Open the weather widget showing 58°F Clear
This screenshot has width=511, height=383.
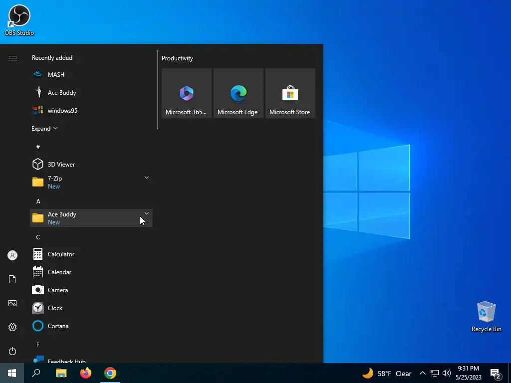click(387, 373)
